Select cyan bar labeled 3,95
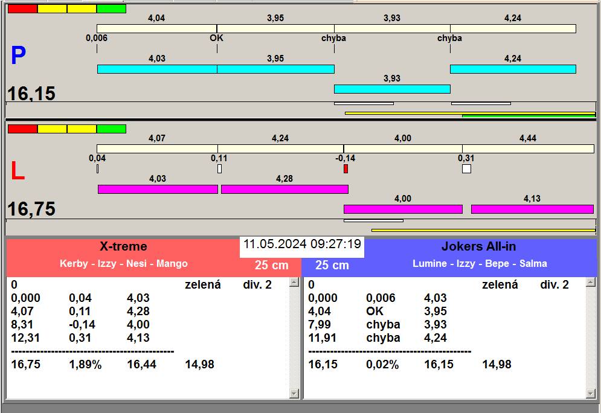Viewport: 601px width, 413px height. (275, 69)
